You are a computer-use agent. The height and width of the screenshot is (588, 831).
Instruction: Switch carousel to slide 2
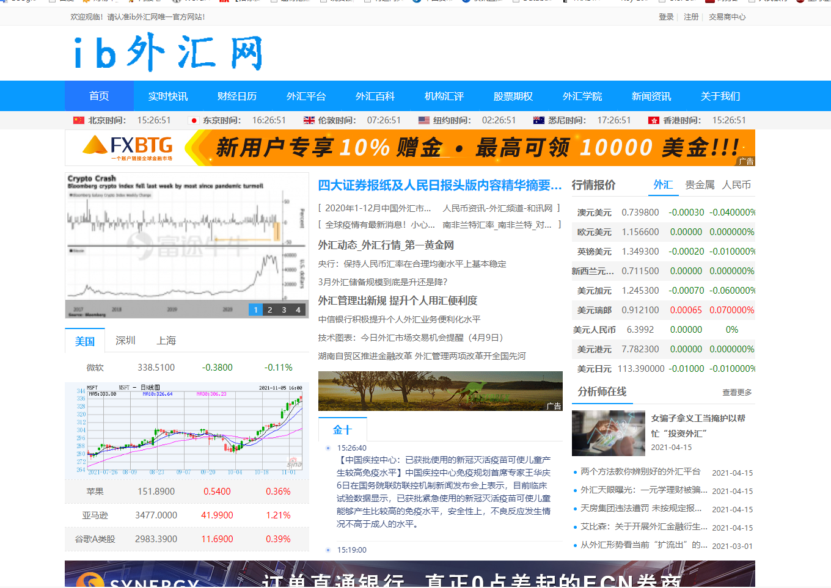click(270, 310)
